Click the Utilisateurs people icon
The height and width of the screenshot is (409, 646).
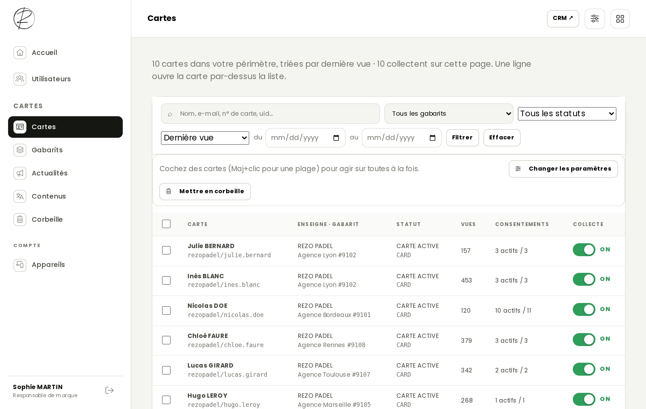pos(20,79)
